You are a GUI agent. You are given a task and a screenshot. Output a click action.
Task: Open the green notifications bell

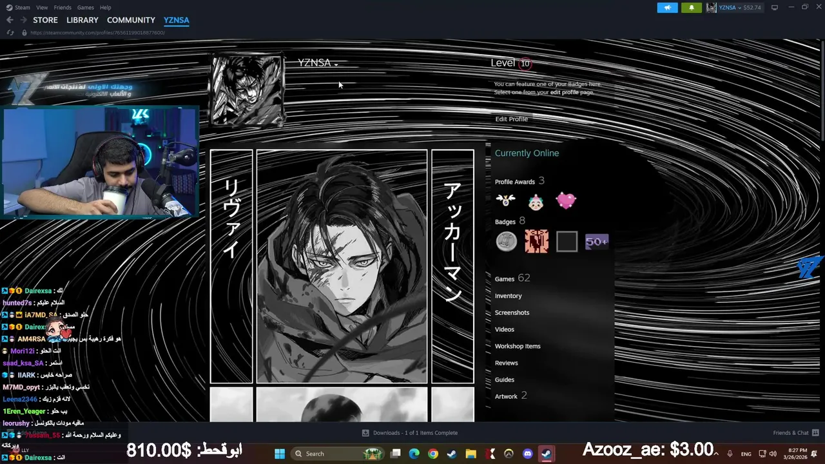point(692,8)
